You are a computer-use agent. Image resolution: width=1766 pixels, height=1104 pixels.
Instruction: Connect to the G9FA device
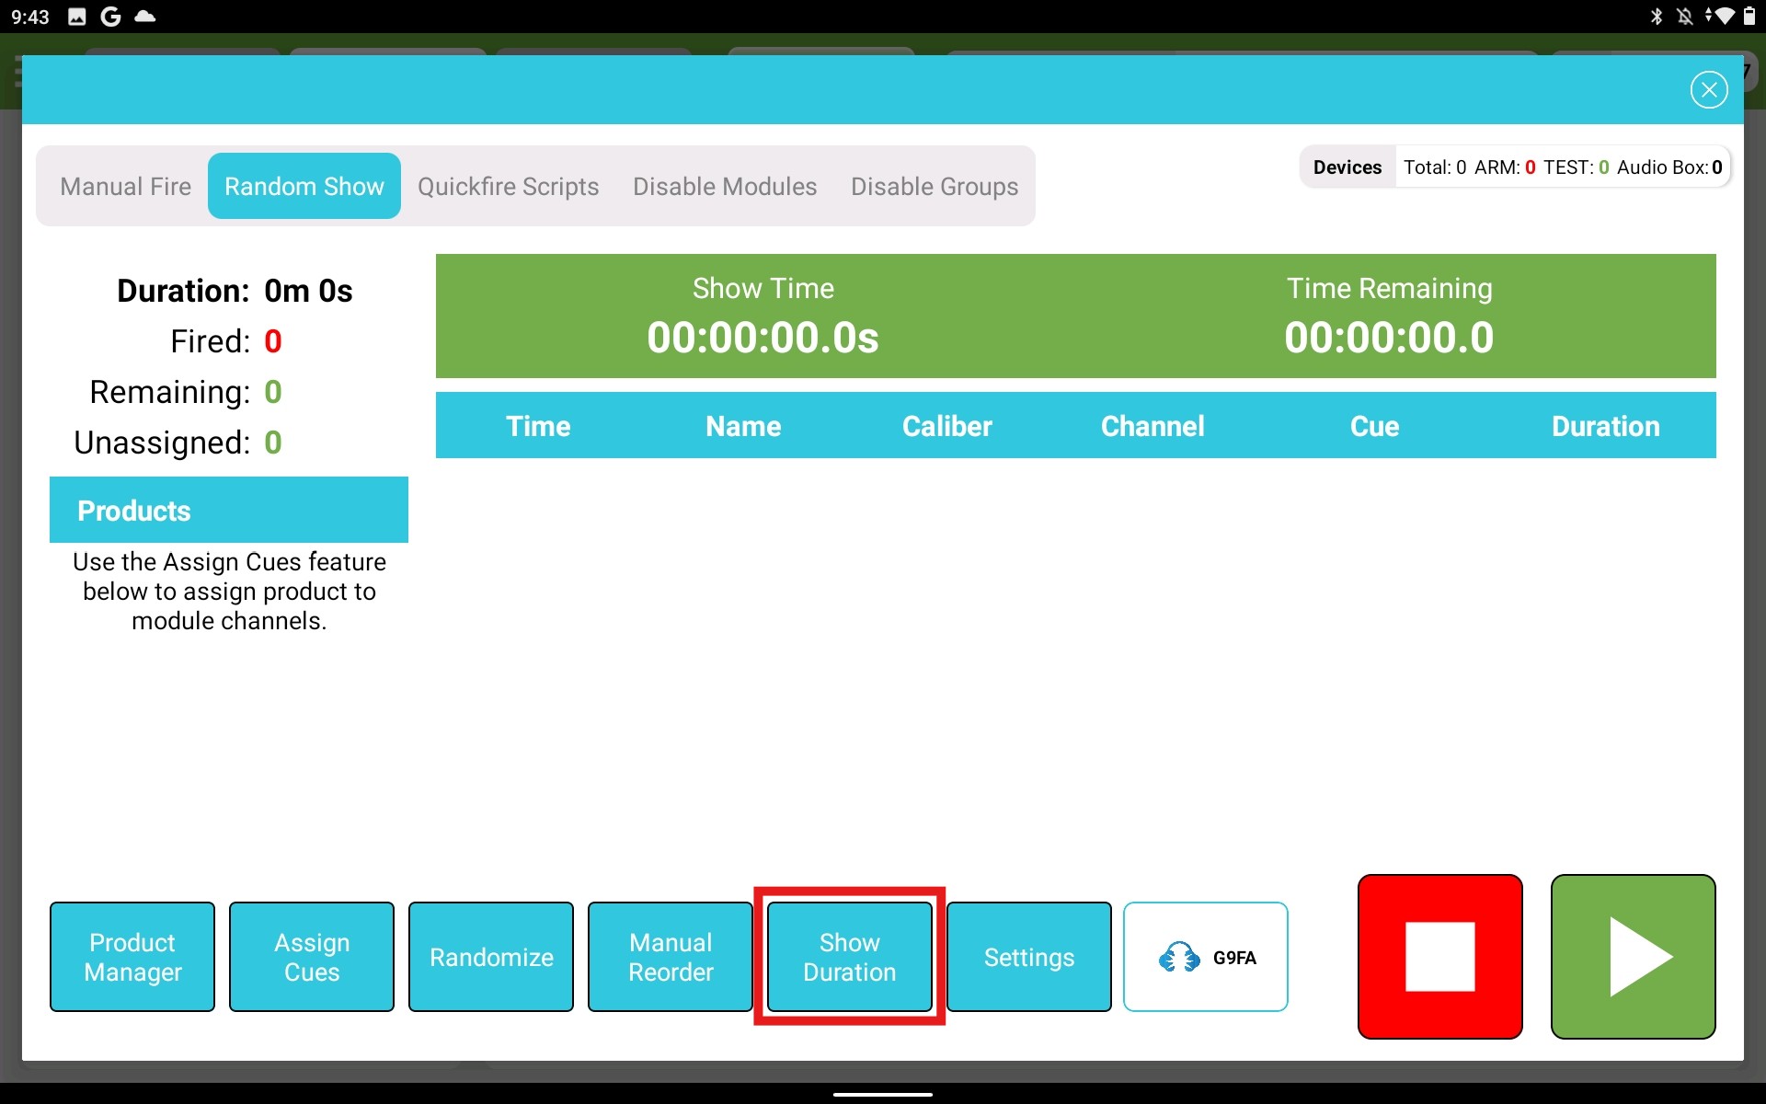pyautogui.click(x=1205, y=957)
